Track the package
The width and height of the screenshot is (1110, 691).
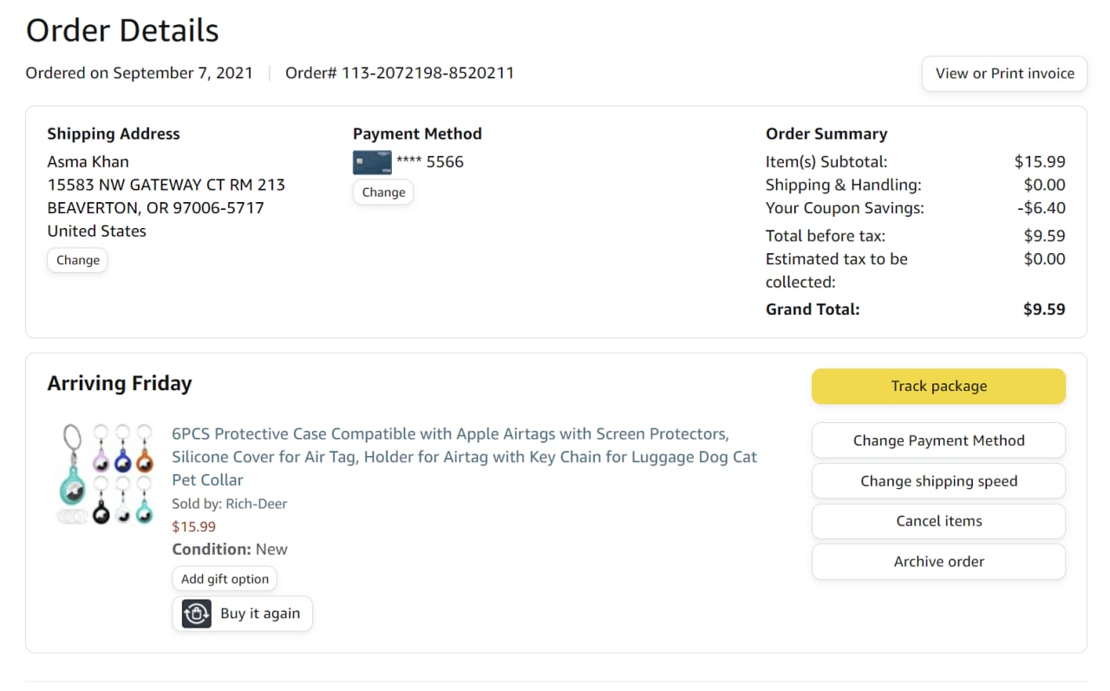pyautogui.click(x=938, y=387)
